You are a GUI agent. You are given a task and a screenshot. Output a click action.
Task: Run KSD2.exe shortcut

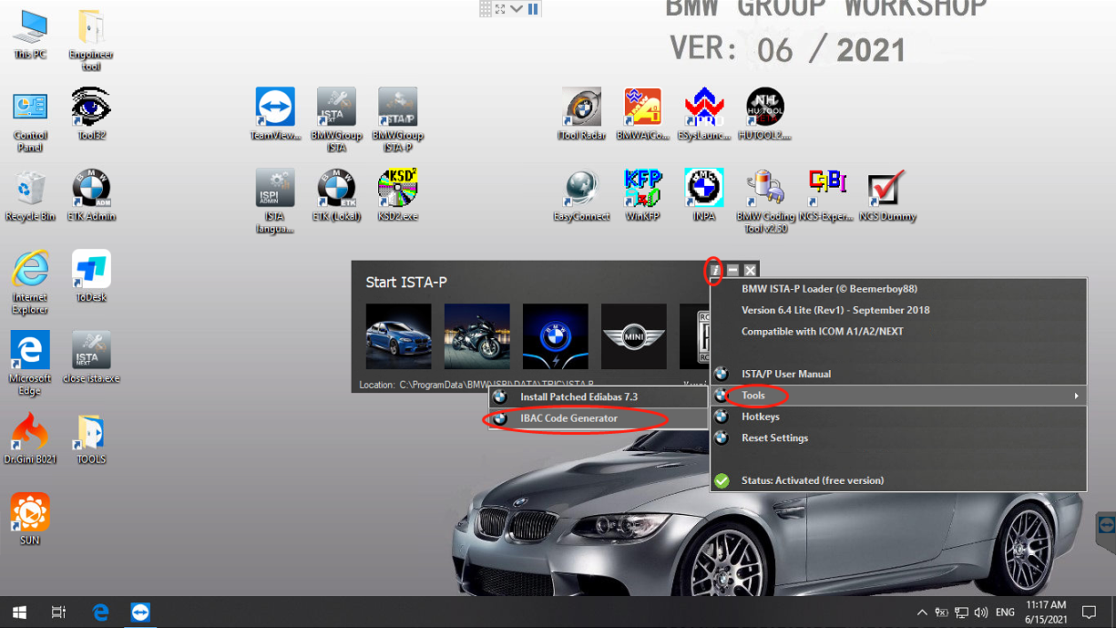click(398, 195)
